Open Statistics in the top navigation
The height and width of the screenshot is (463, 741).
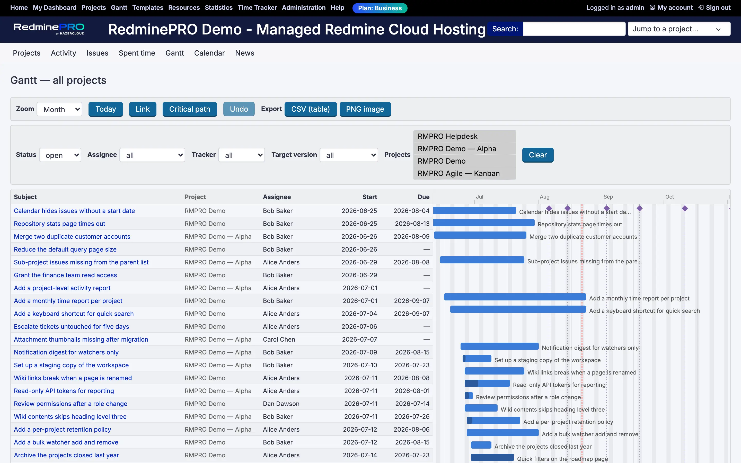tap(219, 8)
